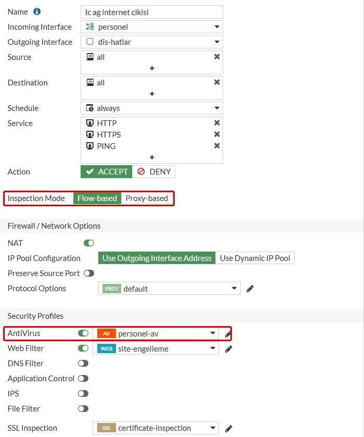Add a new Service with plus icon
Screen dimensions: 364x437
click(x=152, y=157)
